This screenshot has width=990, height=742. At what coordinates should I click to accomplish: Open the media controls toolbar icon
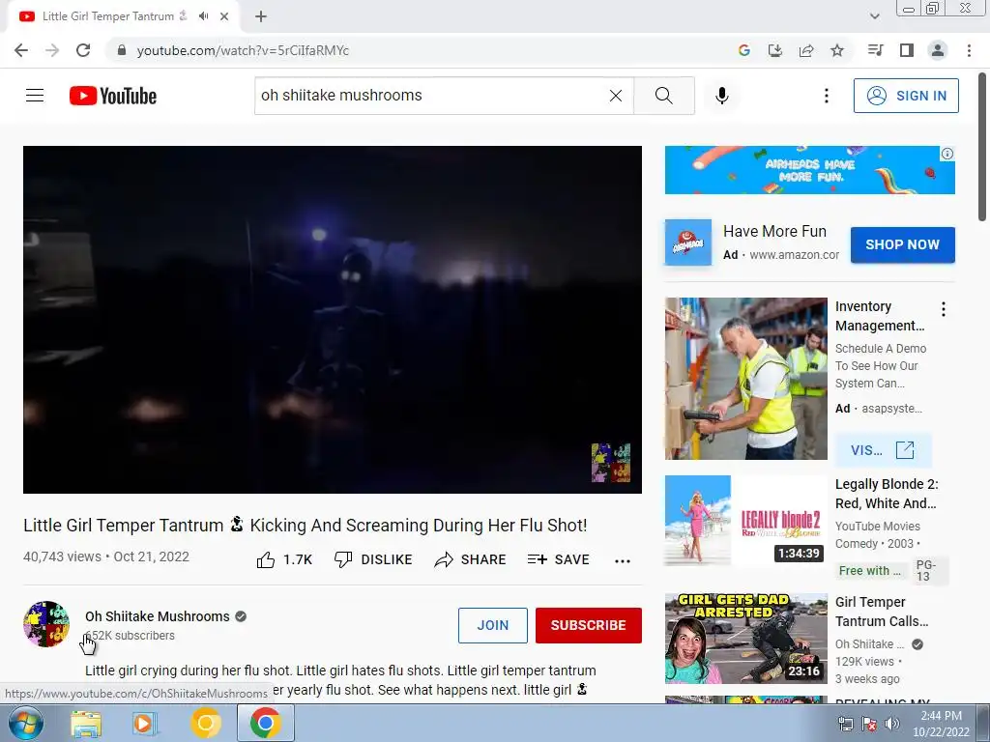[x=875, y=50]
